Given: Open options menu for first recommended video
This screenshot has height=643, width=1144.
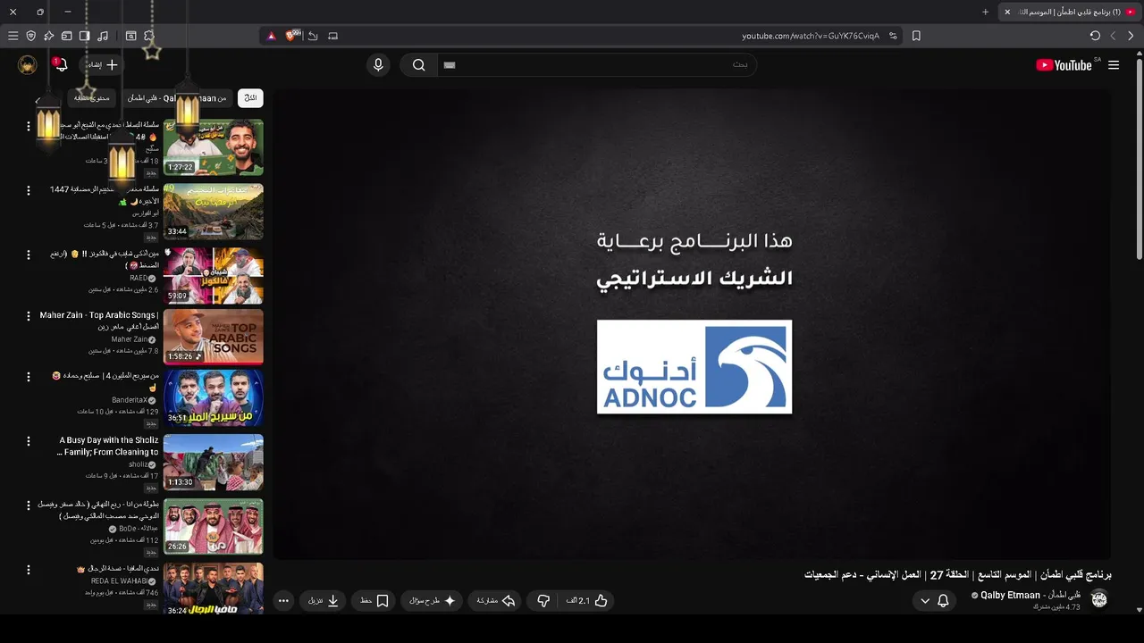Looking at the screenshot, I should (29, 127).
